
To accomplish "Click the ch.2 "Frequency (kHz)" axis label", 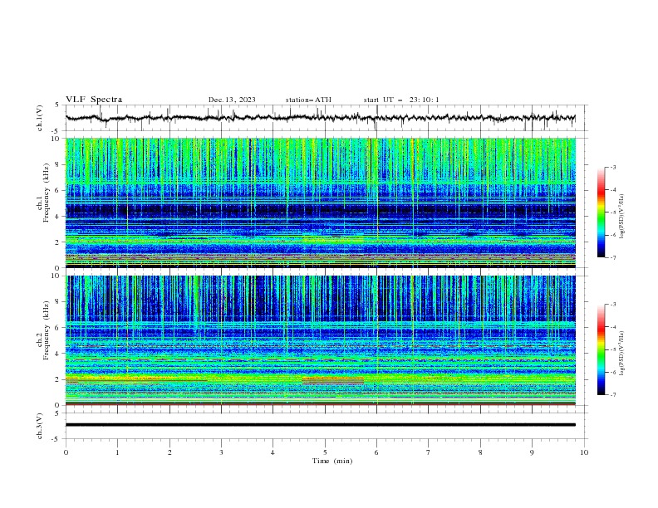I will (x=46, y=330).
